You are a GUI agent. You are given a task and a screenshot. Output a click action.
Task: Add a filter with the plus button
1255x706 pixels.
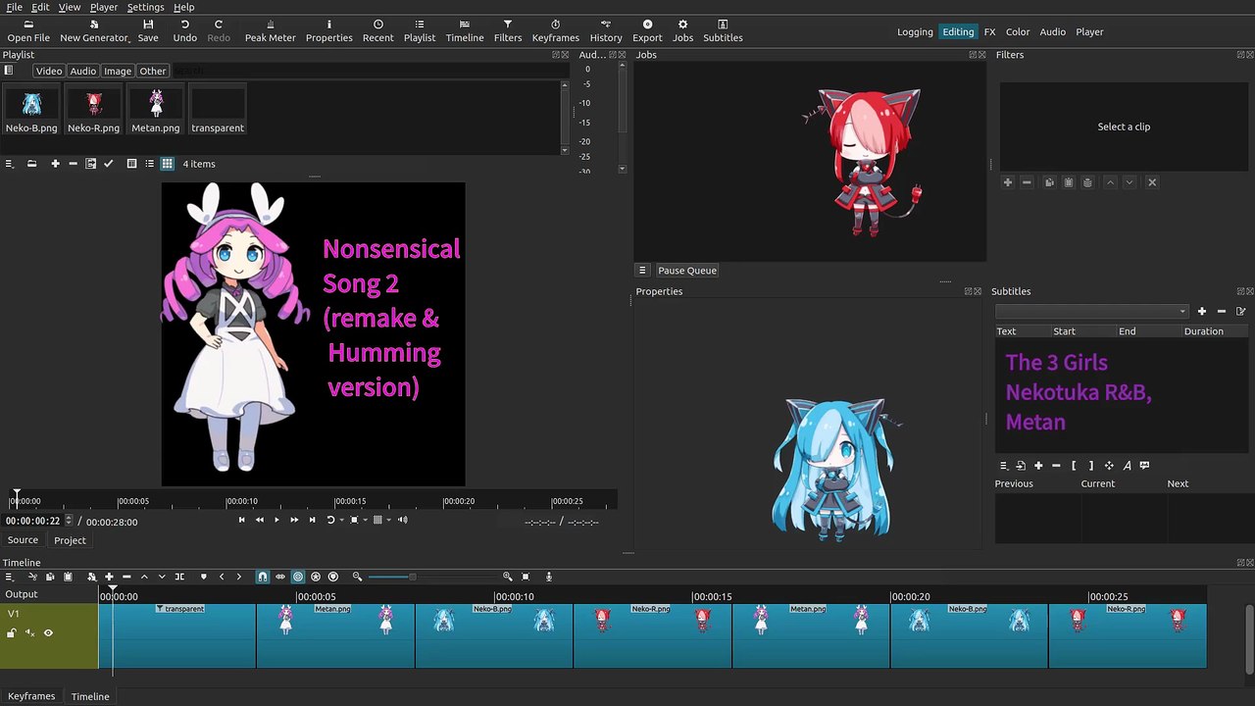click(x=1007, y=182)
